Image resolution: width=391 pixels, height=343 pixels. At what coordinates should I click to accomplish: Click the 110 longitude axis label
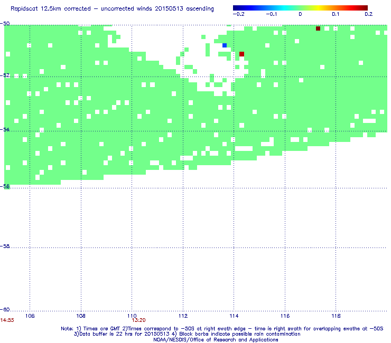coord(132,316)
